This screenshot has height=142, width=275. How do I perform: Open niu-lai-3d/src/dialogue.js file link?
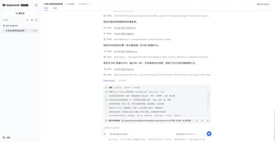pos(126,51)
